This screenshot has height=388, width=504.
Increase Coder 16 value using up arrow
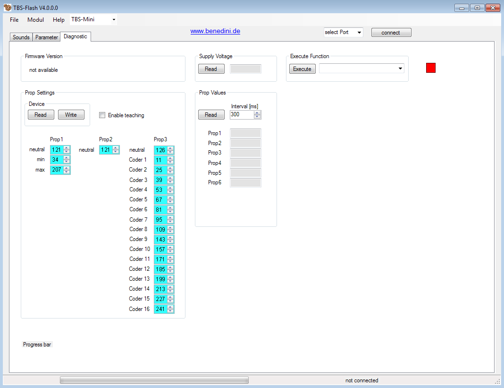click(170, 307)
